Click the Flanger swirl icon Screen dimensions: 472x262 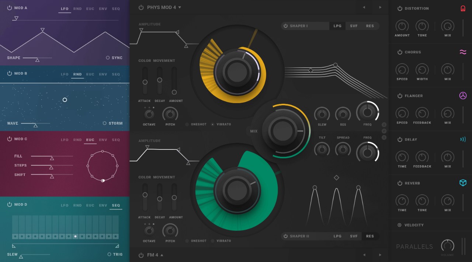coord(463,96)
